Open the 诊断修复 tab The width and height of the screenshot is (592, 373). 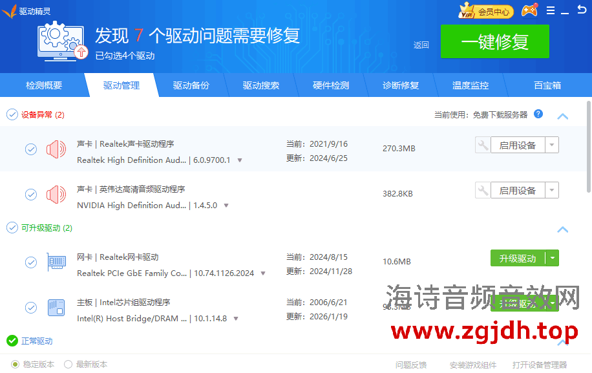[401, 85]
